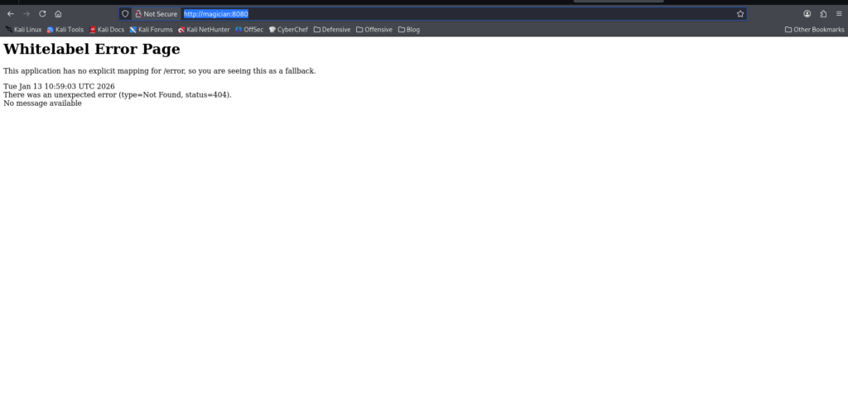848x413 pixels.
Task: Expand the Offensive bookmarks folder
Action: tap(373, 30)
